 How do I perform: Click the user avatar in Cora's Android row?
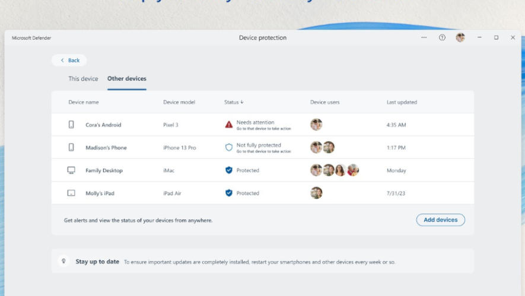point(316,124)
